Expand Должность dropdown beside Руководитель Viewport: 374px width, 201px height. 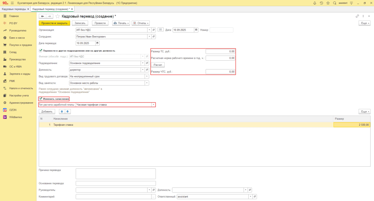[246, 190]
